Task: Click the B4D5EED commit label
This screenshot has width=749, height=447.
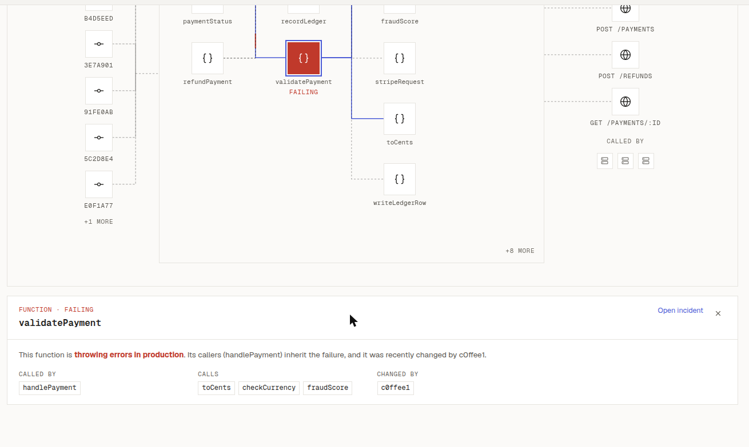Action: 98,18
